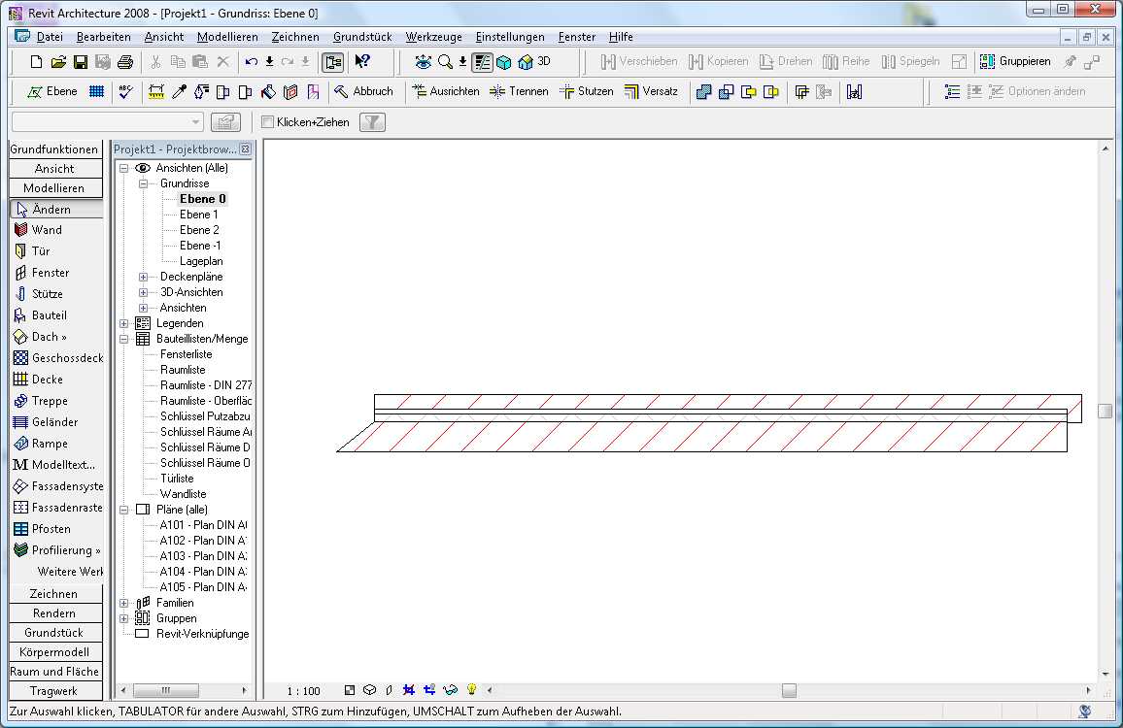Click the element properties button beside type selector
Screen dimensions: 1123x728
point(225,122)
